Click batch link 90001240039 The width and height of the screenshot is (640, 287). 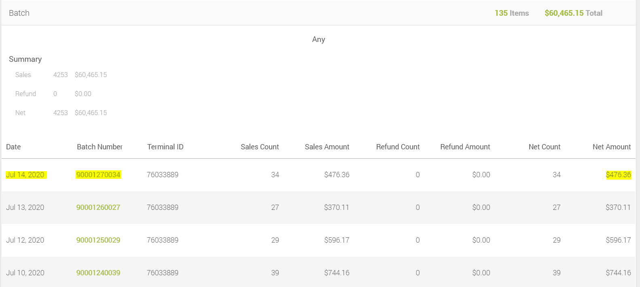98,273
